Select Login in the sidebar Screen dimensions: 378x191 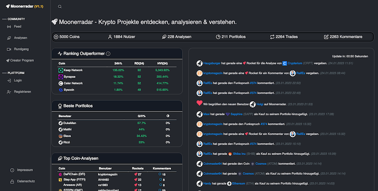(x=18, y=80)
